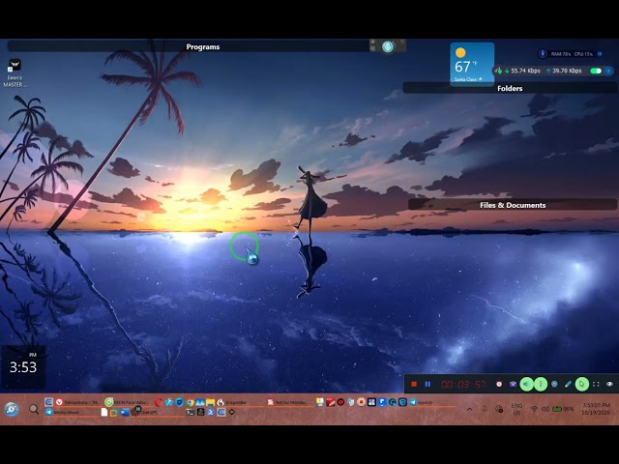619x464 pixels.
Task: Switch to Vivaldi Transactions window in taskbar
Action: (77, 402)
